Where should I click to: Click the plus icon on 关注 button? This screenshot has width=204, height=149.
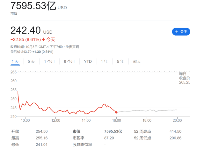(177, 32)
